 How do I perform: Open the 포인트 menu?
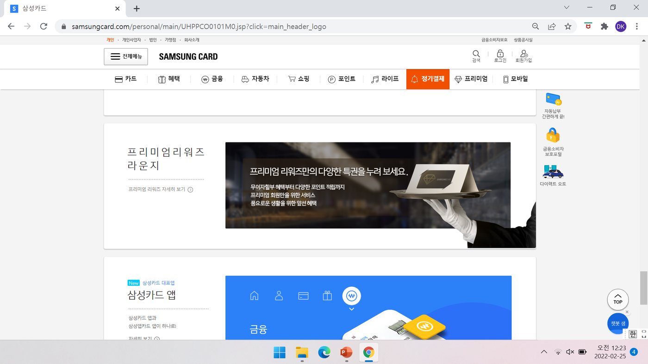click(342, 79)
